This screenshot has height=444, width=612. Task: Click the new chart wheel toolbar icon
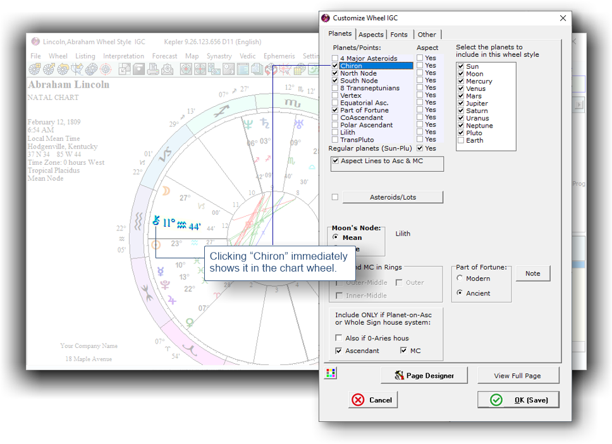pyautogui.click(x=36, y=70)
